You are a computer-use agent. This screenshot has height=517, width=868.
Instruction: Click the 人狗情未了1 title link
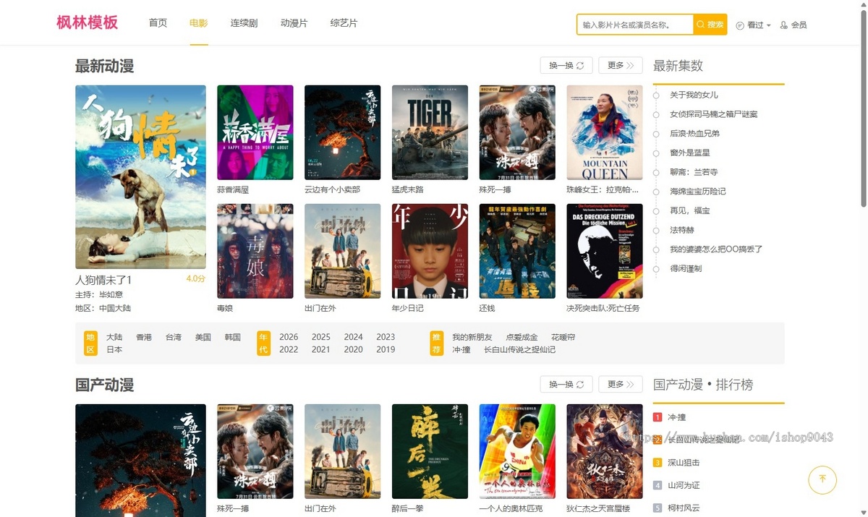point(103,280)
